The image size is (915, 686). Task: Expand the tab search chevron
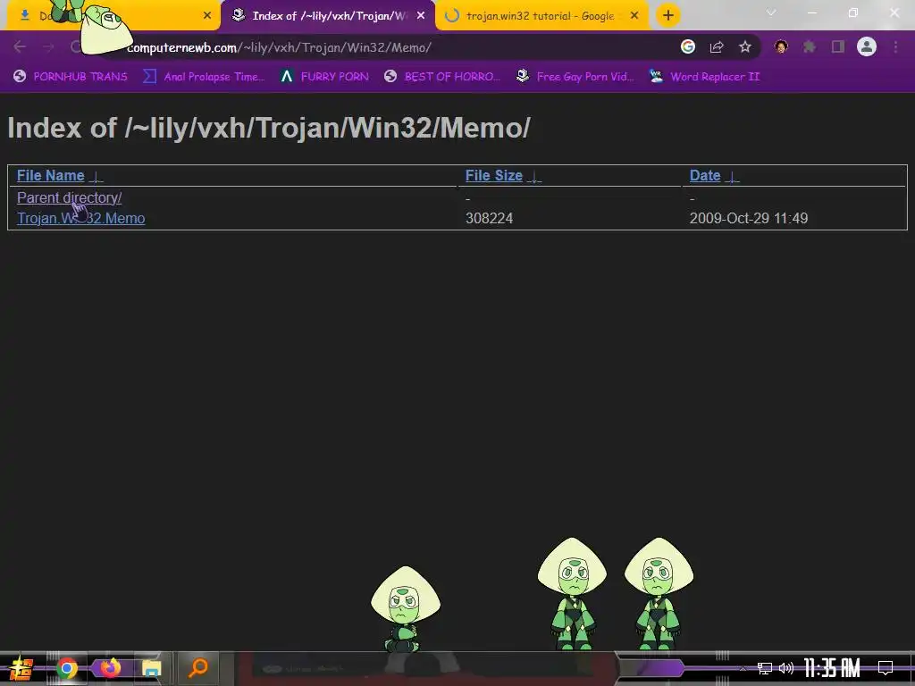point(771,13)
